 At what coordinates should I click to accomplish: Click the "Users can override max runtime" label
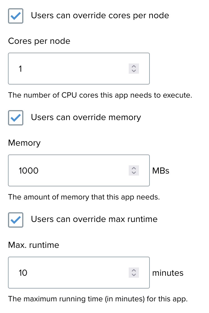pos(94,219)
